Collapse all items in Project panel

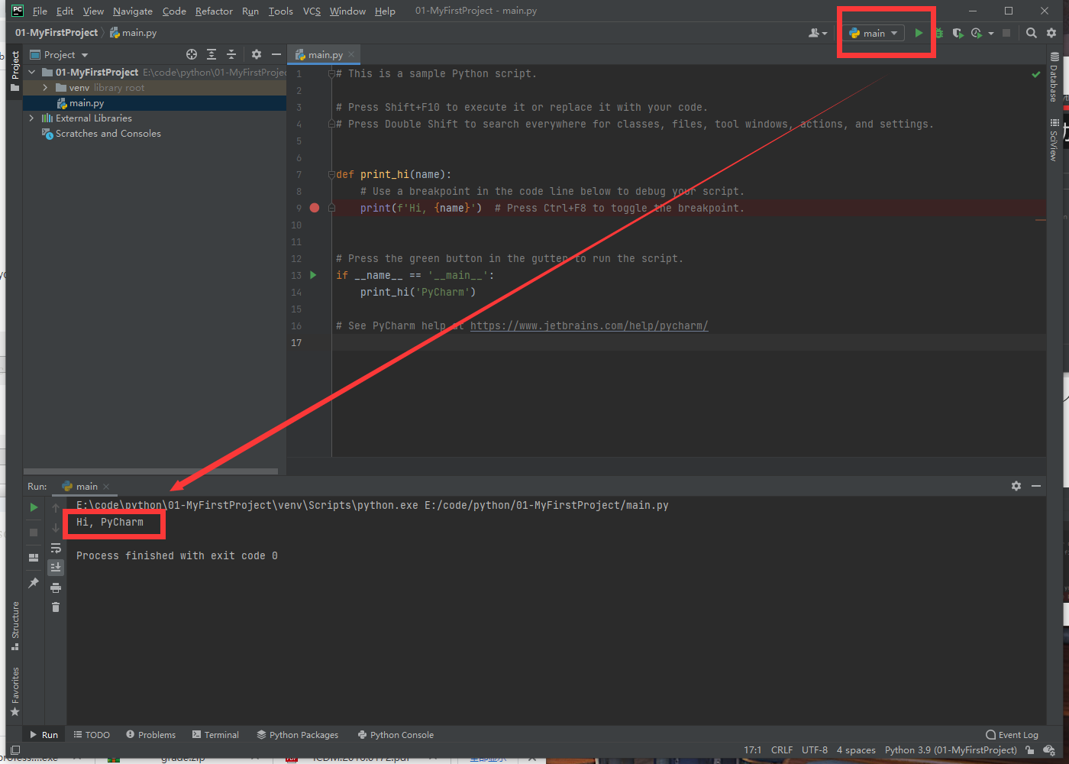pyautogui.click(x=231, y=54)
